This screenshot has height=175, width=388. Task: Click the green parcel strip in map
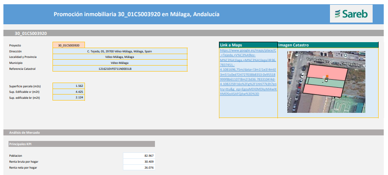point(325,82)
